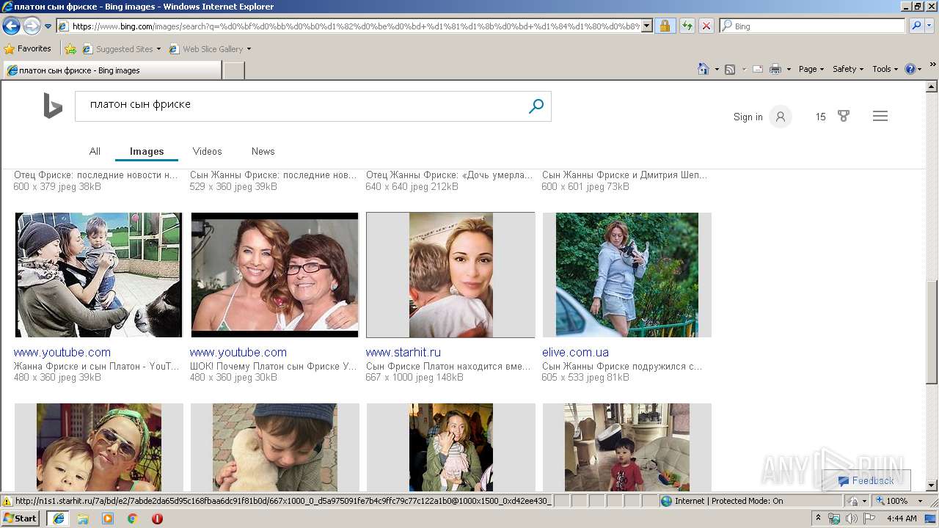Click Protected Mode status text

click(728, 501)
